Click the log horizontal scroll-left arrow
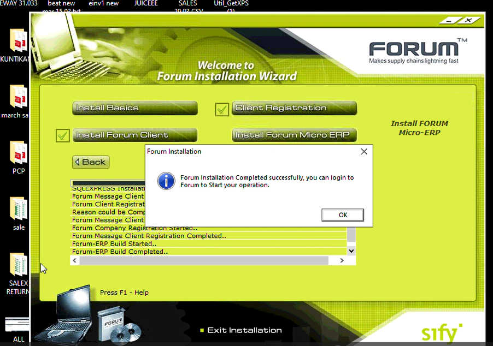The height and width of the screenshot is (346, 493). (x=74, y=260)
